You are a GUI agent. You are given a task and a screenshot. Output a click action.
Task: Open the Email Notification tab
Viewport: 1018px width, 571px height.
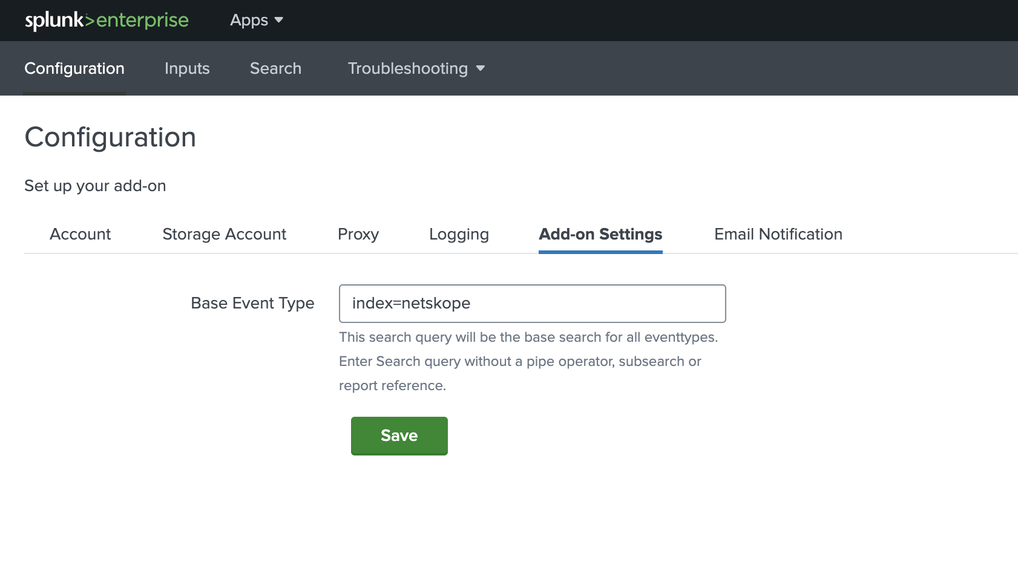click(x=778, y=234)
